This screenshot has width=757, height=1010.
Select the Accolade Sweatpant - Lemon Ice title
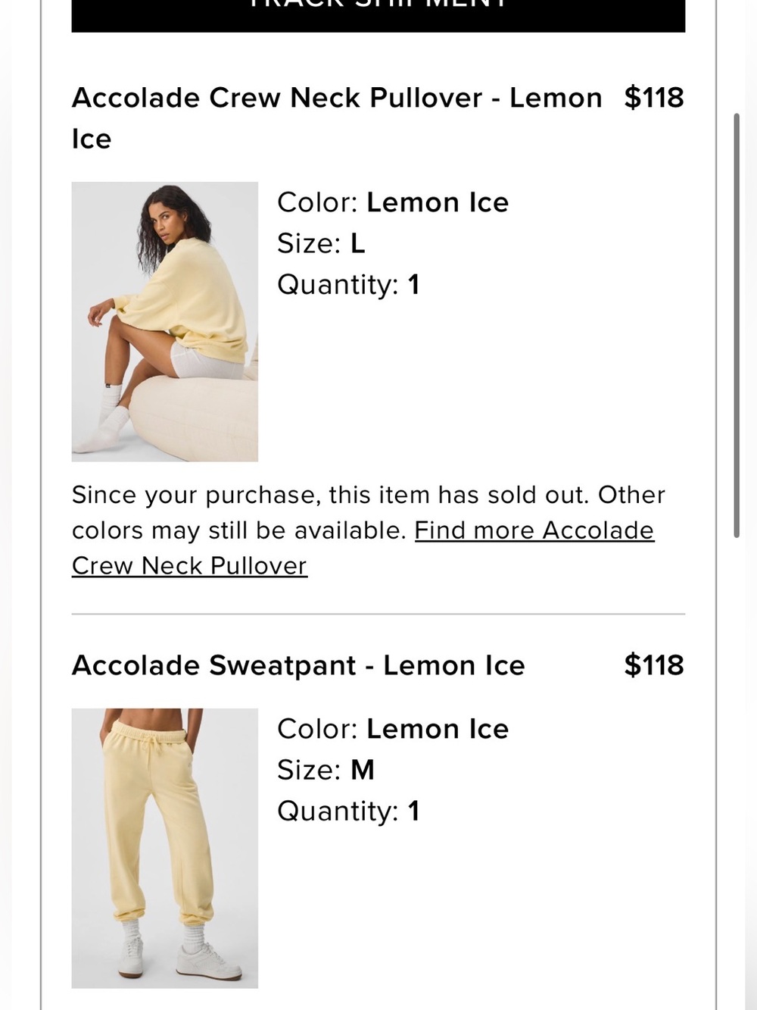pos(298,665)
